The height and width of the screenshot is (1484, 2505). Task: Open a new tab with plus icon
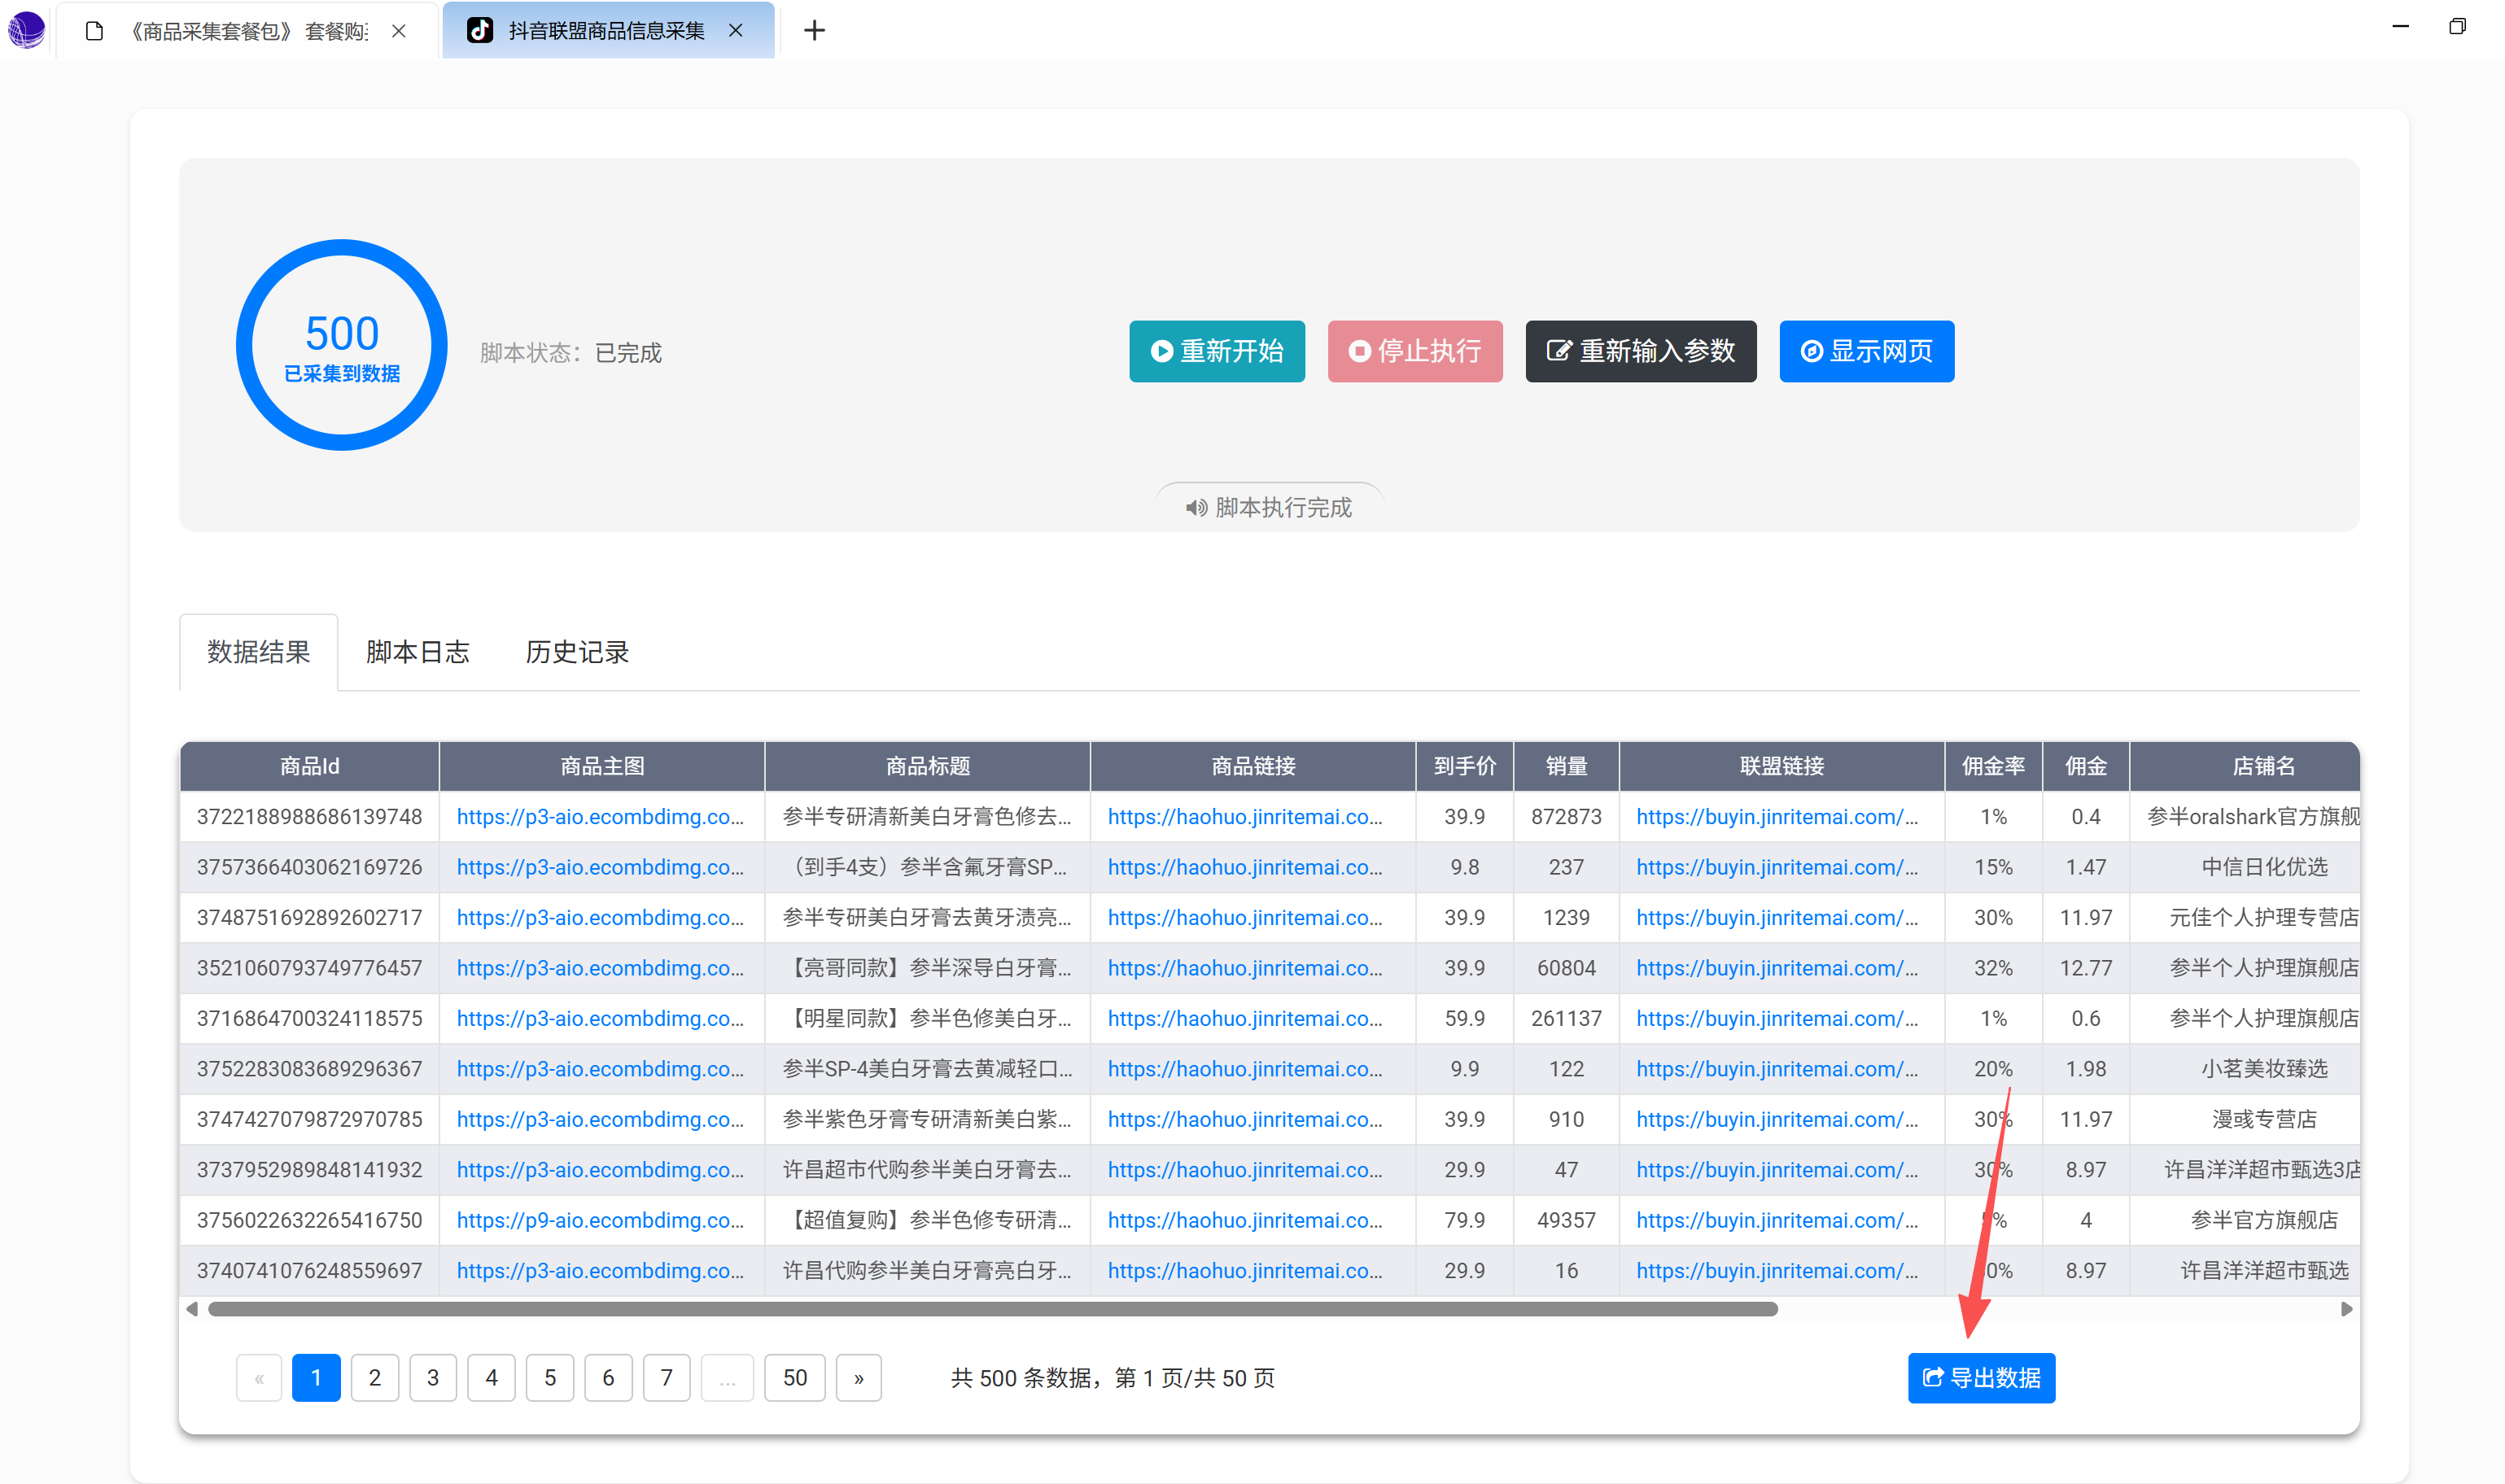tap(815, 30)
